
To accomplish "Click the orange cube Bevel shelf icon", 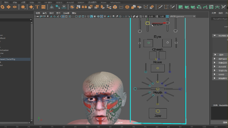I will [x=115, y=7].
